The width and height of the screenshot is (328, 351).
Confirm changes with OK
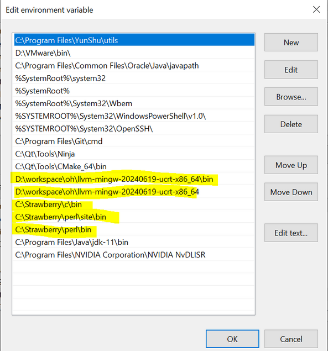click(232, 339)
